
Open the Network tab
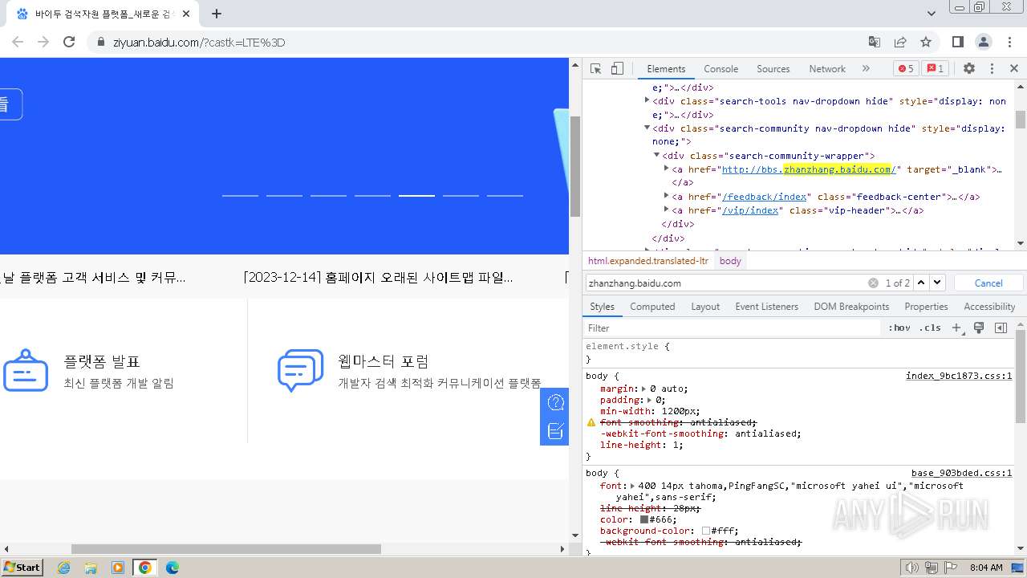click(827, 69)
